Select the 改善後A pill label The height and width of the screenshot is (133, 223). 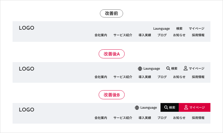(x=112, y=54)
